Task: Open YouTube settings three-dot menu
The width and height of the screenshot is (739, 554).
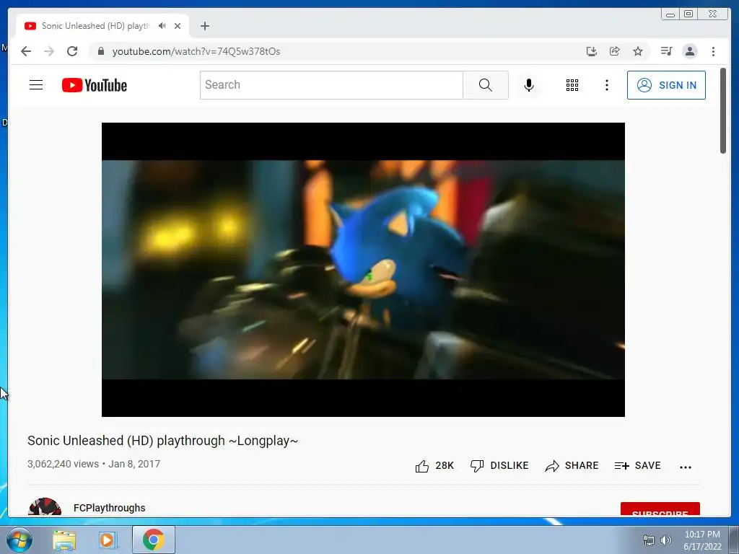Action: pyautogui.click(x=606, y=85)
